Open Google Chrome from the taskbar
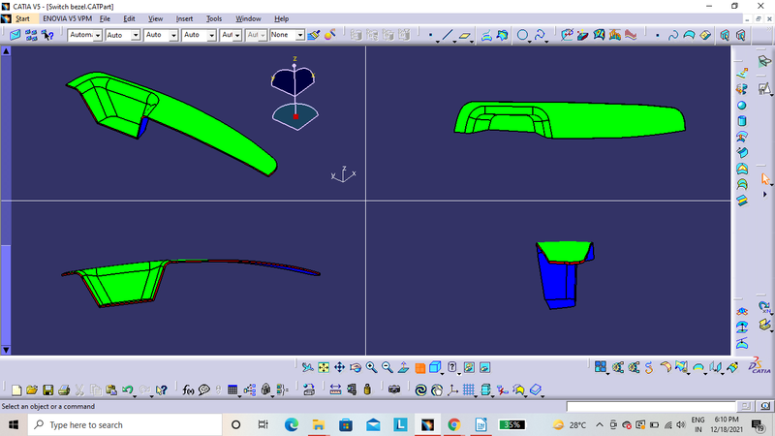Screen dimensions: 775x436 coord(453,425)
